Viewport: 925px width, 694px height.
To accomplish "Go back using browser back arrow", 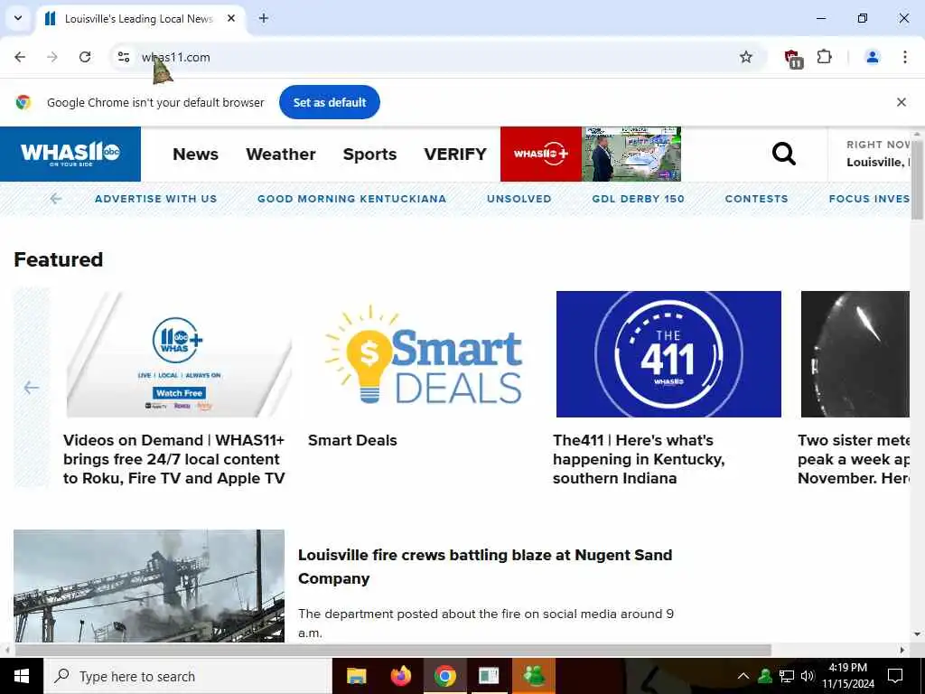I will 20,57.
